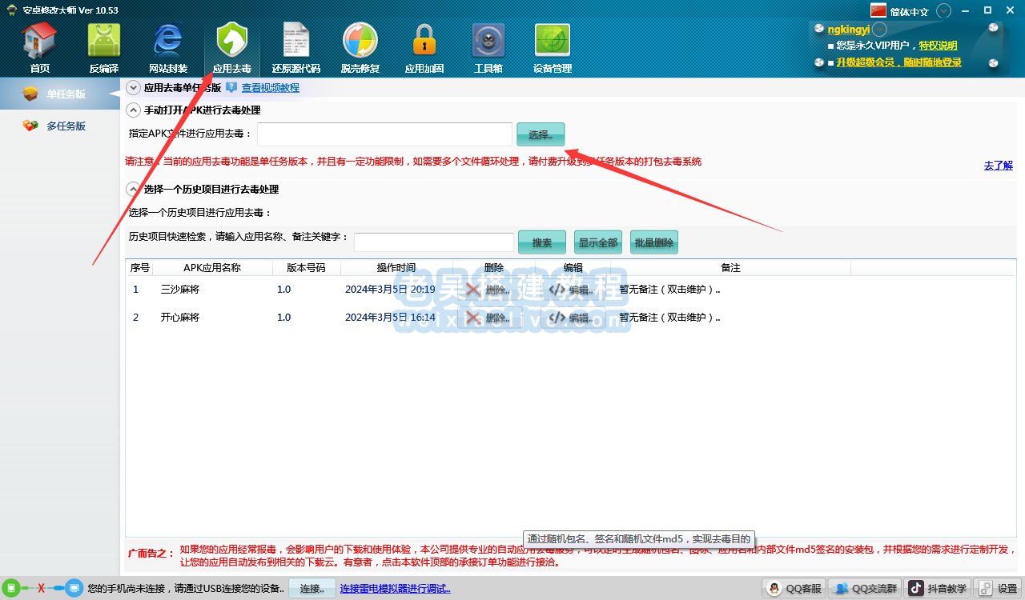
Task: Edit the 开心麻将 history entry
Action: [572, 318]
